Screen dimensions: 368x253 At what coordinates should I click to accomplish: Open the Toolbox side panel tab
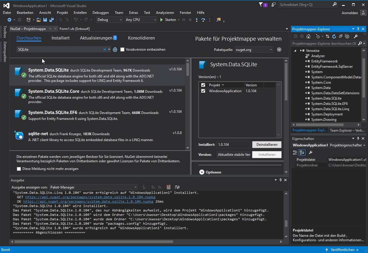click(5, 32)
